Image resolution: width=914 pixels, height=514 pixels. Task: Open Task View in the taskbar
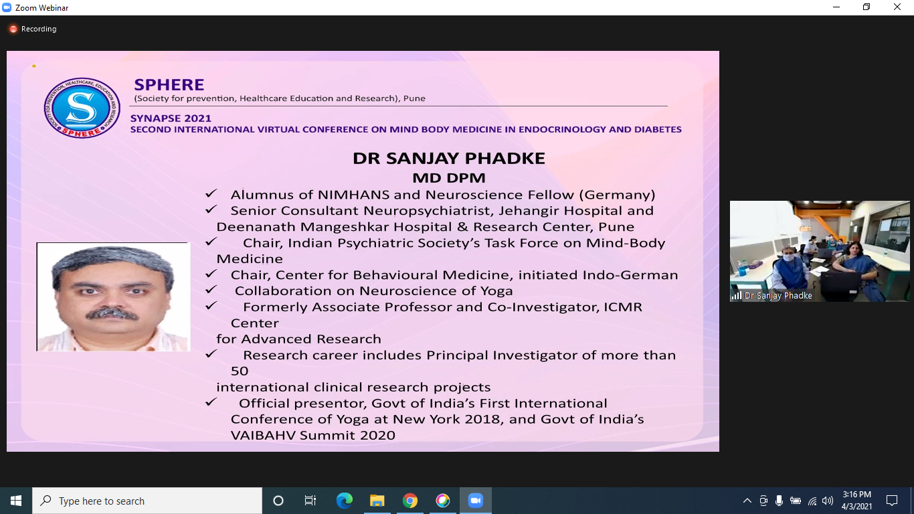click(x=310, y=501)
